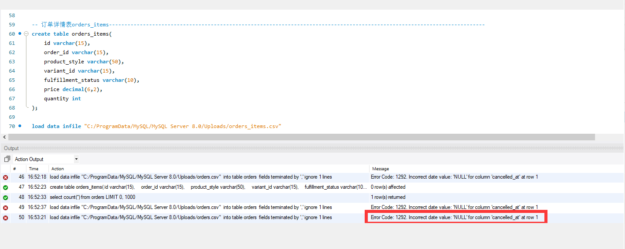
Task: Click the '1 row(s) returned' message
Action: 388,197
